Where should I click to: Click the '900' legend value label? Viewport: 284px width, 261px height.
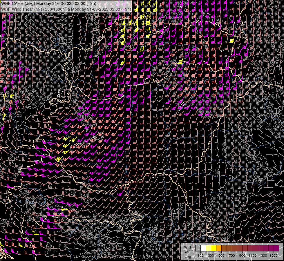242,255
